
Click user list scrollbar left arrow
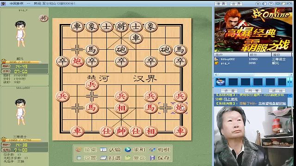pyautogui.click(x=216, y=75)
